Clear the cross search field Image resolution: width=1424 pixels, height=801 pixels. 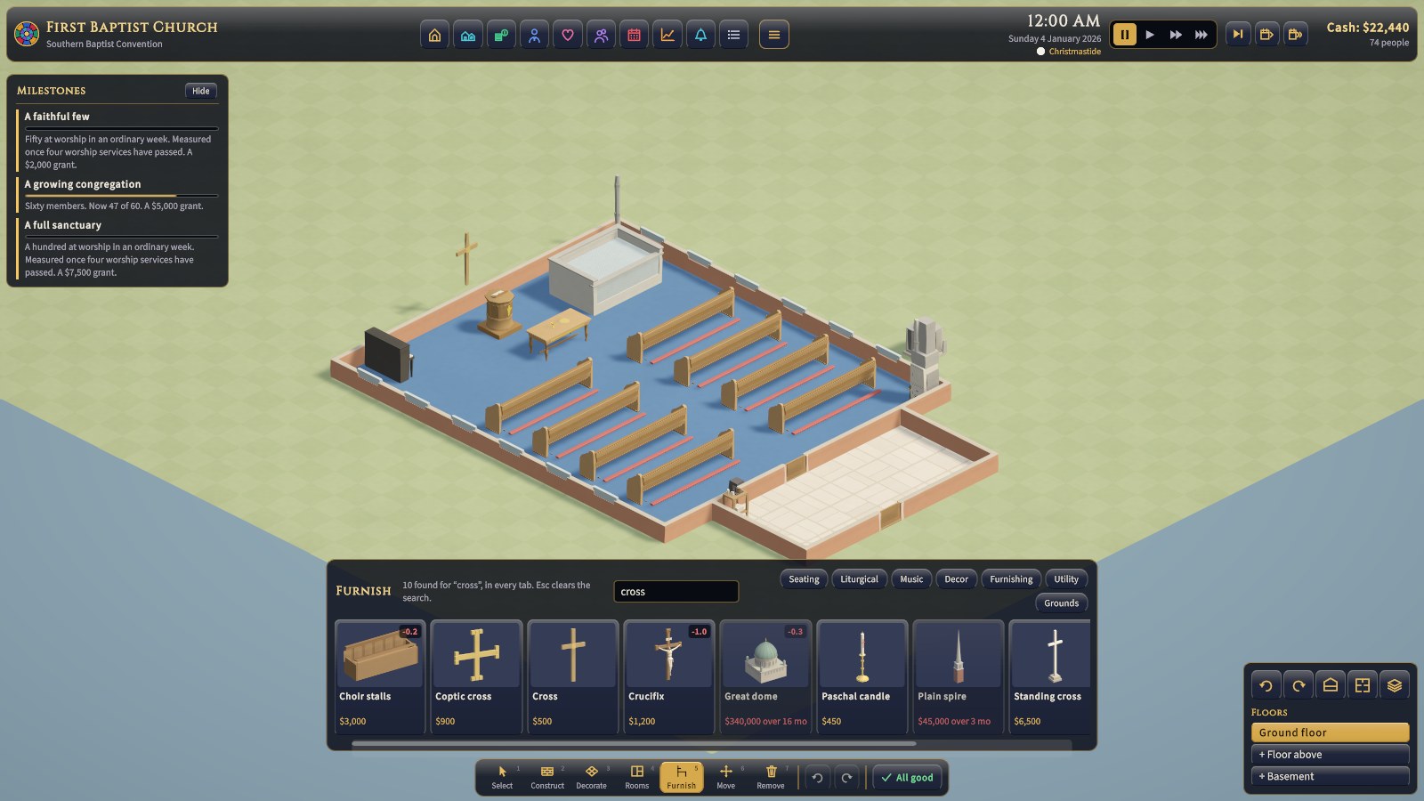tap(676, 592)
